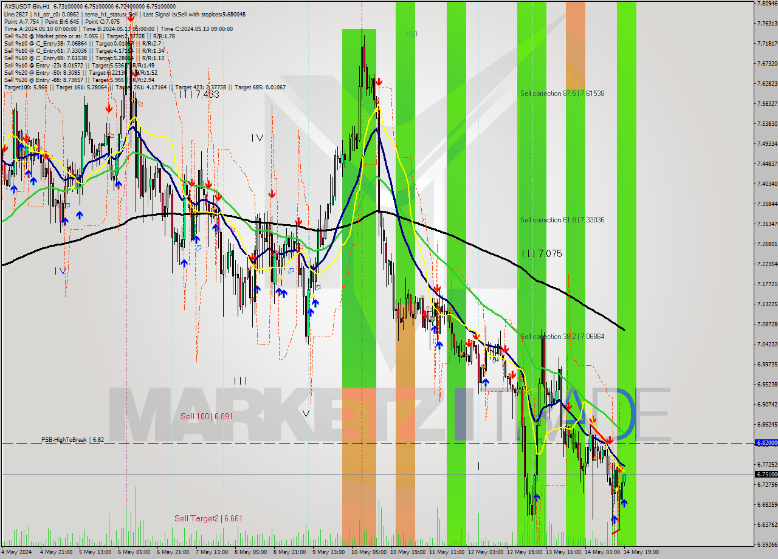Select the 7.6732 price axis label

[767, 63]
